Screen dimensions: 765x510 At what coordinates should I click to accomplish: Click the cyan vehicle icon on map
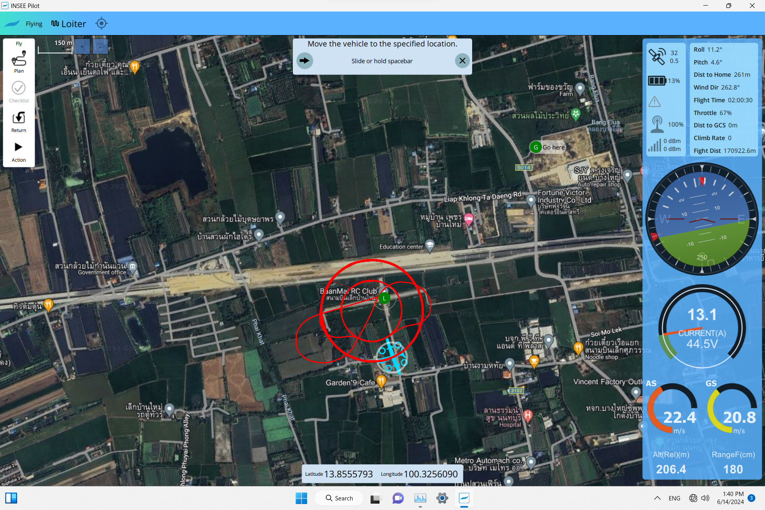[392, 357]
